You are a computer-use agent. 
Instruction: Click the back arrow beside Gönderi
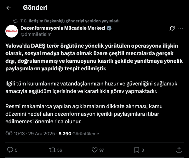point(9,8)
